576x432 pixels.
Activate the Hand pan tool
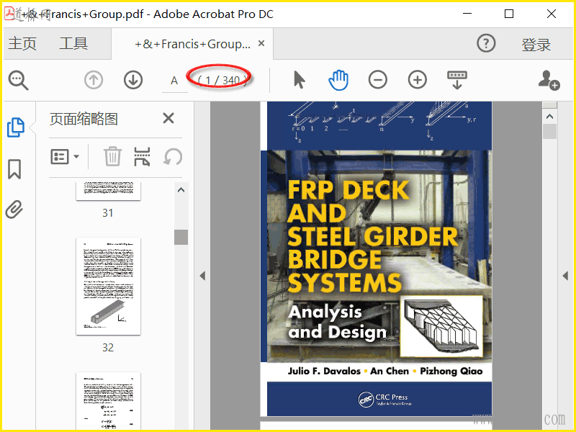point(338,80)
